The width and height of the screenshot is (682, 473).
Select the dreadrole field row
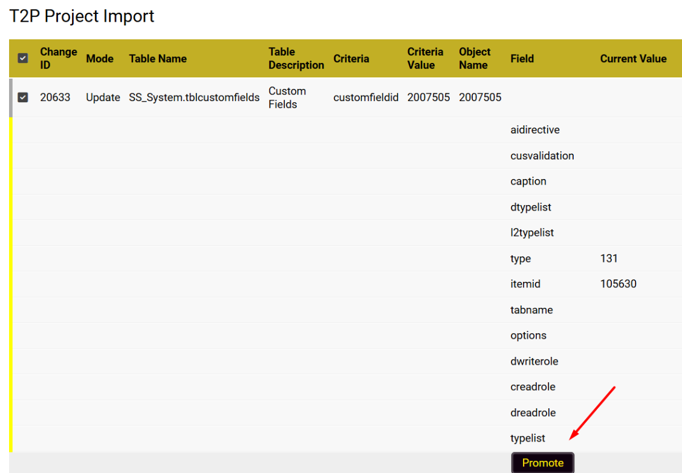point(347,412)
